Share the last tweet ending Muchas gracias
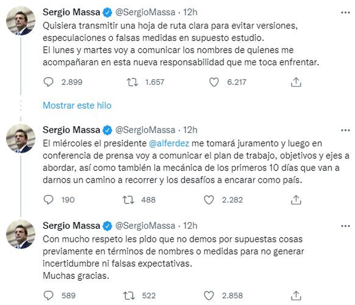 click(296, 295)
